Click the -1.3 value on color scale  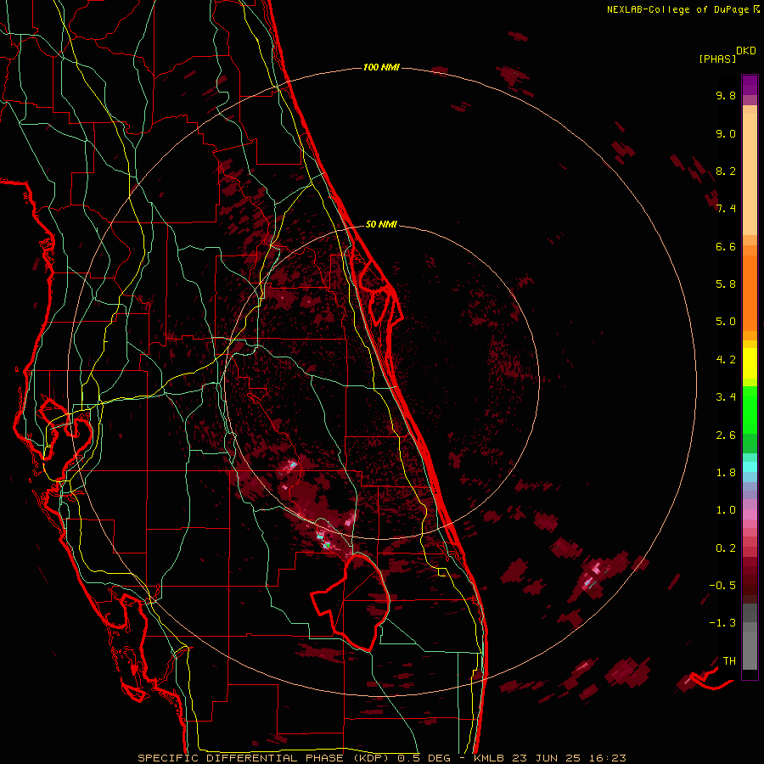pos(722,623)
